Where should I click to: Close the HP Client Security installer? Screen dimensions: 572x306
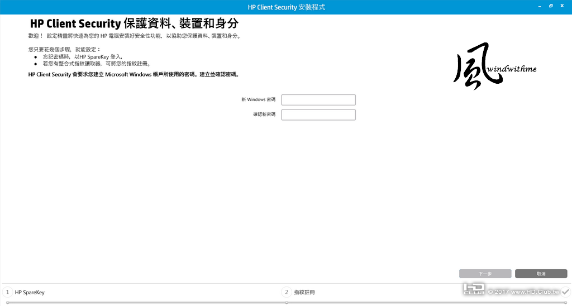tap(562, 6)
